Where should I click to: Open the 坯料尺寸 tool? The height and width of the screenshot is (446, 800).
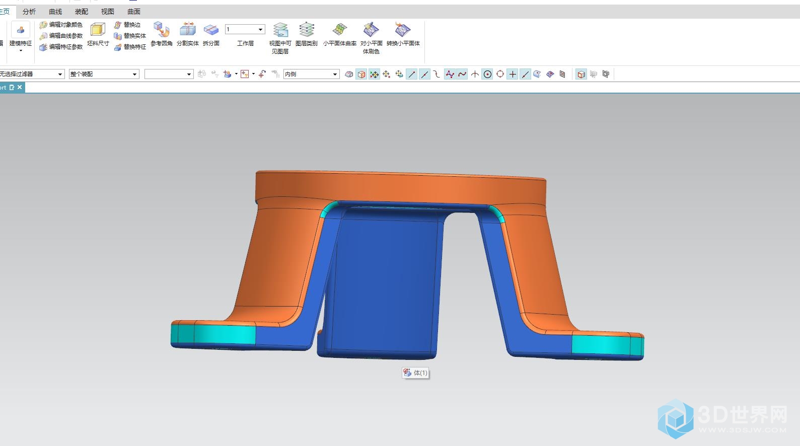click(x=98, y=34)
